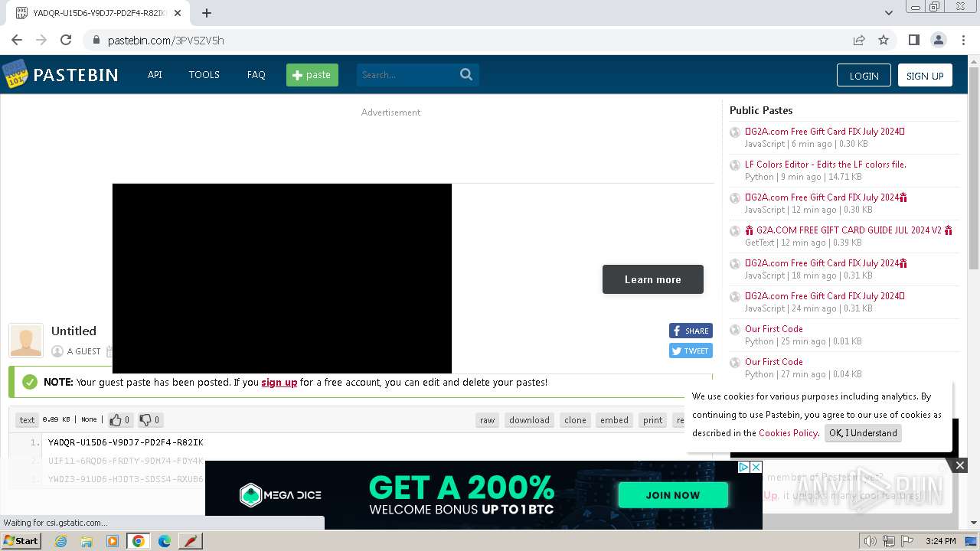Click the browser address bar URL

click(x=166, y=40)
